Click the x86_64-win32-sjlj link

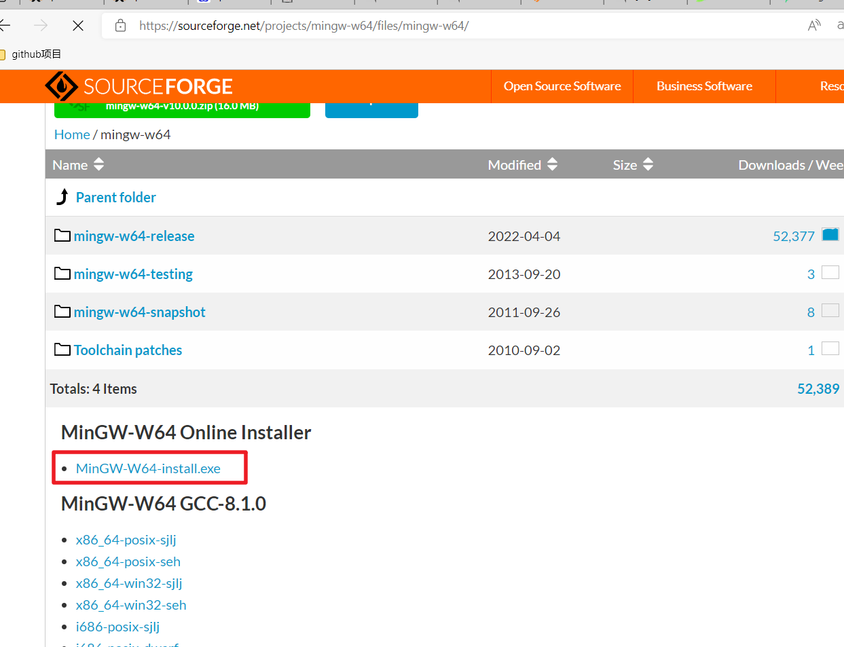tap(129, 584)
